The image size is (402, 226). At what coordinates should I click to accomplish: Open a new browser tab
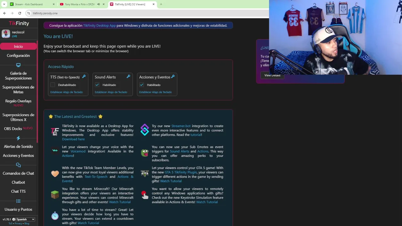[x=161, y=4]
